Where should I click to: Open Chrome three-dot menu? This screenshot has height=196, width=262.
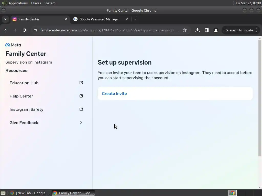[x=256, y=30]
